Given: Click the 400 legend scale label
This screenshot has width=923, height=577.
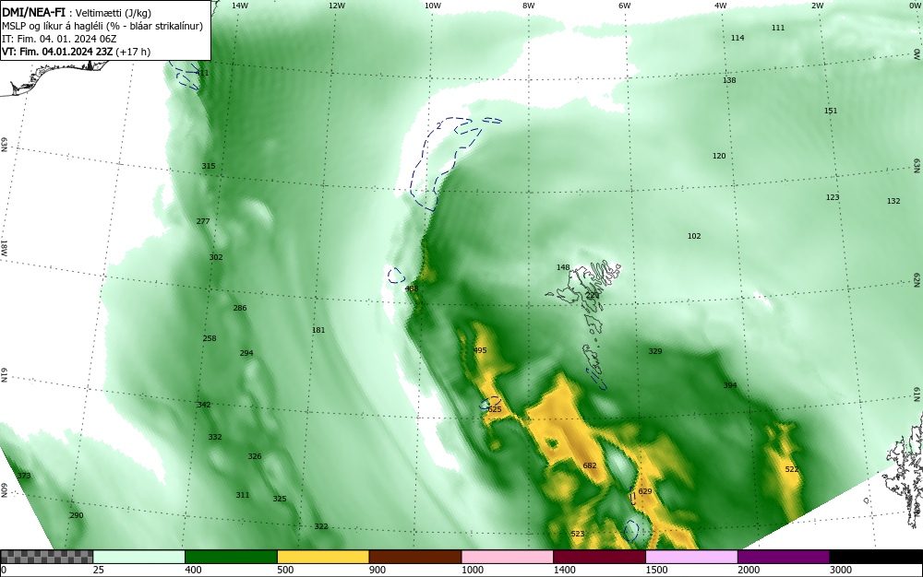Looking at the screenshot, I should pos(193,570).
